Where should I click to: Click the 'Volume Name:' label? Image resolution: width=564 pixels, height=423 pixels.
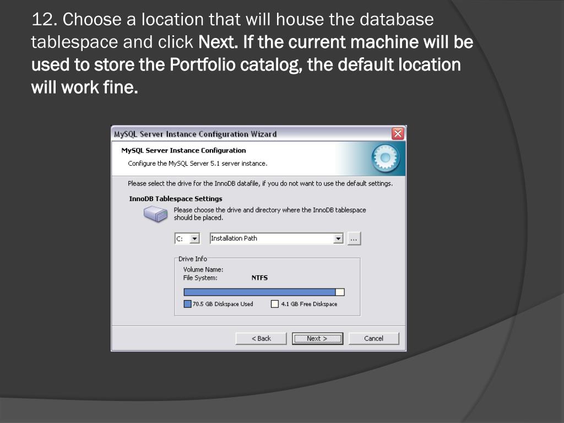pyautogui.click(x=203, y=269)
